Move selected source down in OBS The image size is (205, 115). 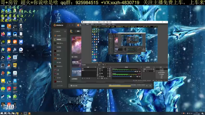(107, 78)
